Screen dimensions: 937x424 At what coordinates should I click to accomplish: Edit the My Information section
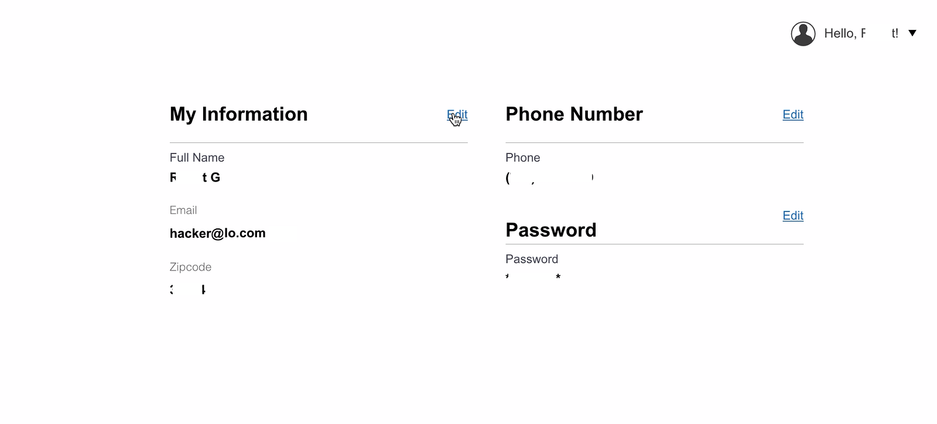coord(457,115)
